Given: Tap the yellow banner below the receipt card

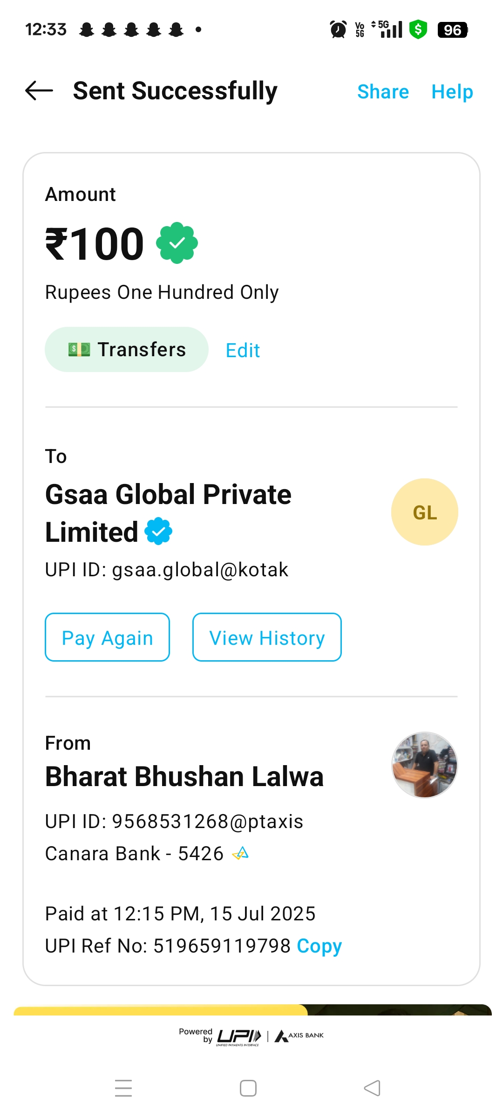Looking at the screenshot, I should coord(161,1010).
